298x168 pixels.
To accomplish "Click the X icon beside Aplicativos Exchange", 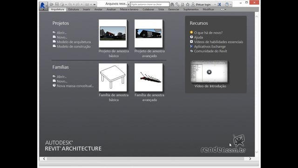I will [191, 46].
